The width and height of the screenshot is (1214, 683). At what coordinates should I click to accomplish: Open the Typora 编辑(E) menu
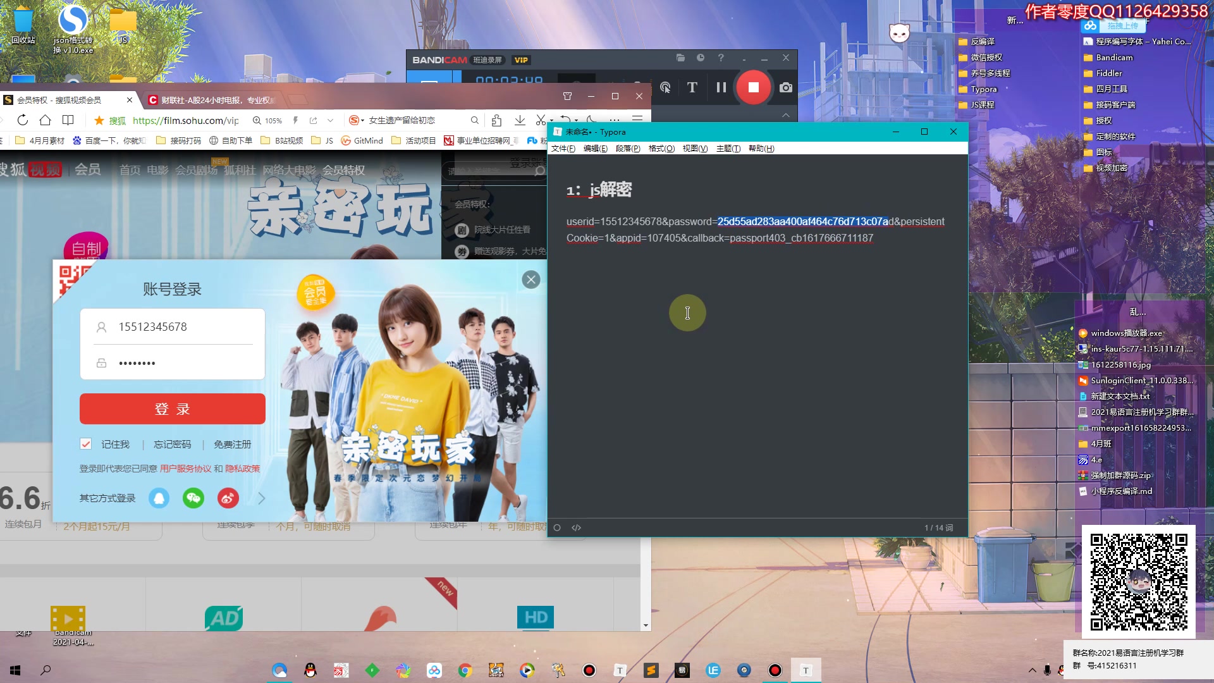pyautogui.click(x=595, y=149)
